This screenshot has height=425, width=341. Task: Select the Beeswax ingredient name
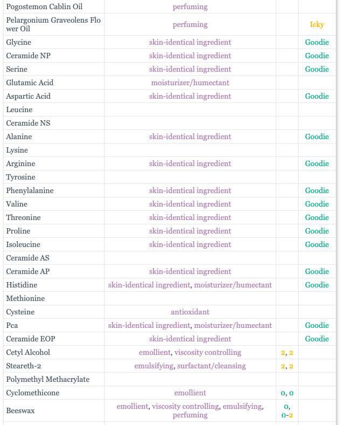pos(20,410)
